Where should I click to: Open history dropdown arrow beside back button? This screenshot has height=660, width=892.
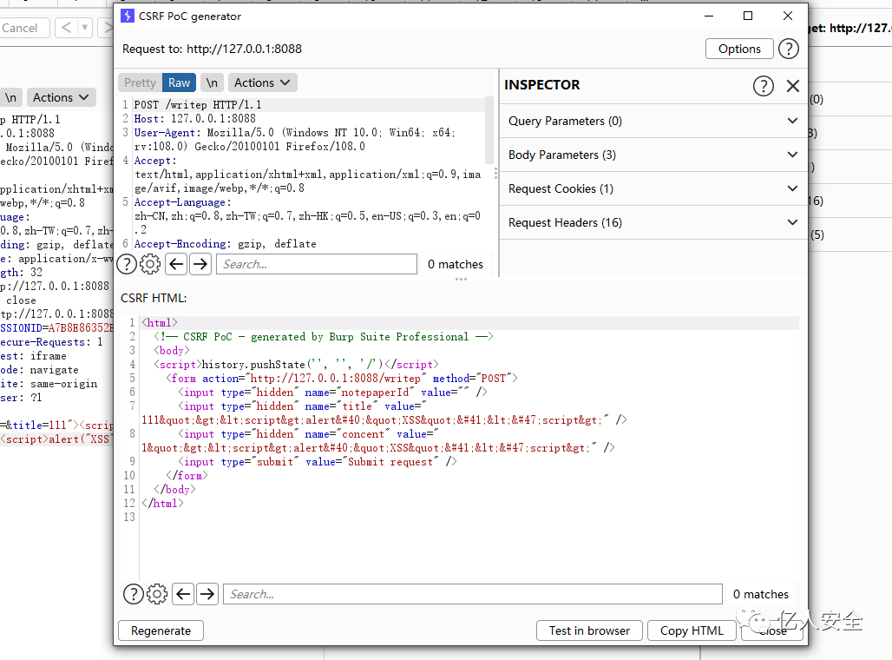point(85,27)
